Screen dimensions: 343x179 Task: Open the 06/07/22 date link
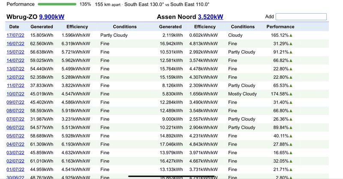tap(15, 128)
